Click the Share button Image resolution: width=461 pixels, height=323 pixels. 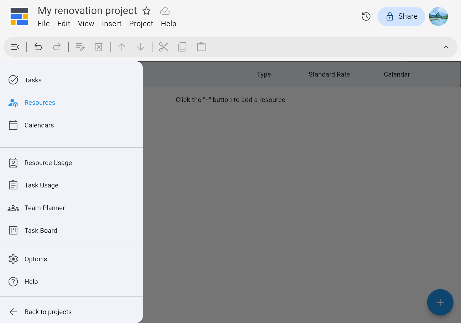(x=401, y=17)
